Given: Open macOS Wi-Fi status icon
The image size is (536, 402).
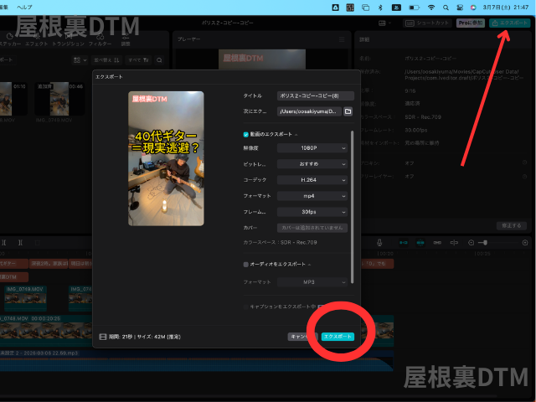Looking at the screenshot, I should tap(430, 6).
